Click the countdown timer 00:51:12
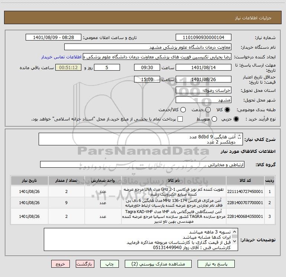Screen dimensions: 286x277 coord(68,67)
